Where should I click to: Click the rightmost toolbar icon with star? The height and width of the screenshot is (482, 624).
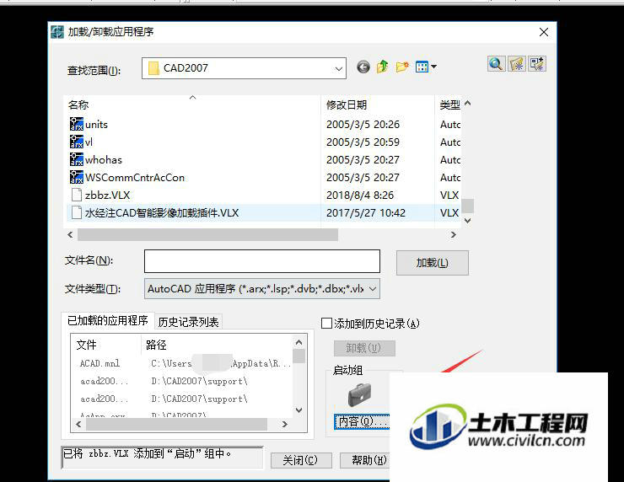point(537,64)
